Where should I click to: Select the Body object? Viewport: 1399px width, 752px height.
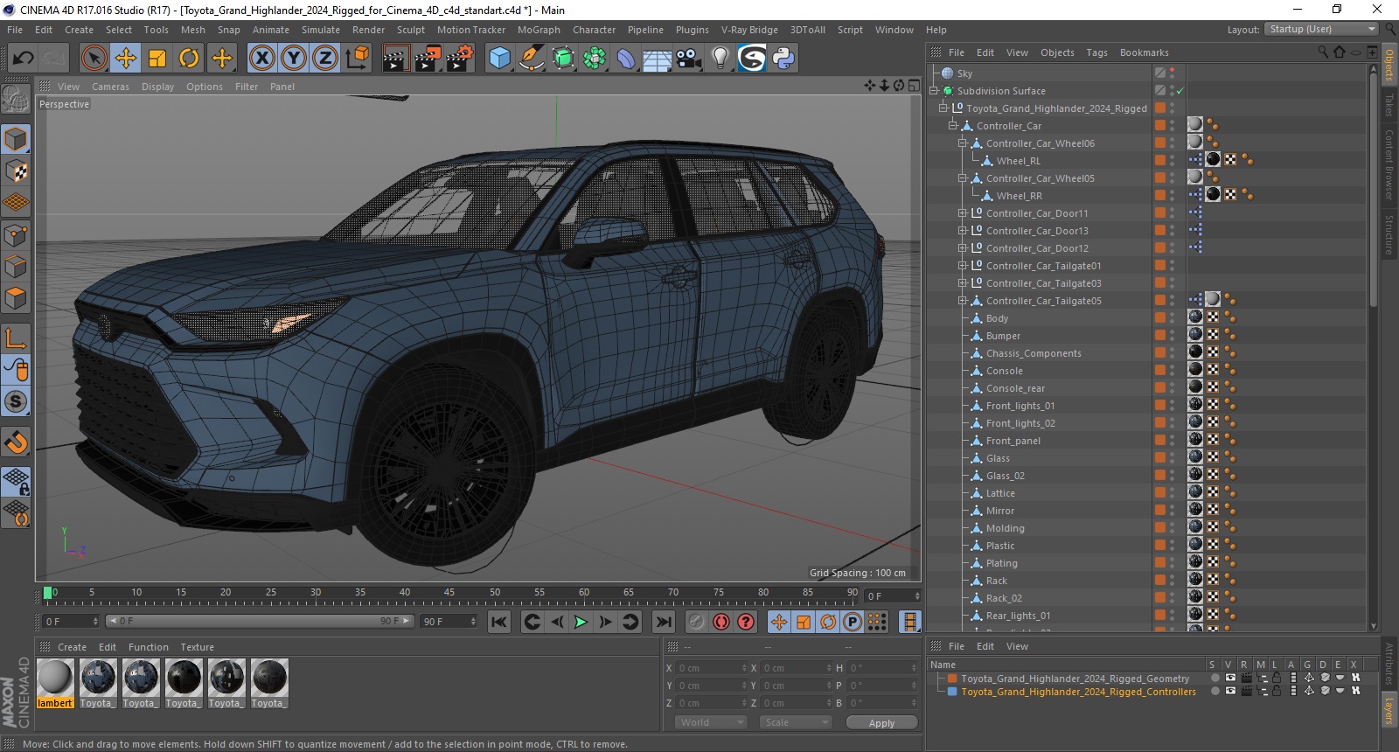(x=997, y=318)
